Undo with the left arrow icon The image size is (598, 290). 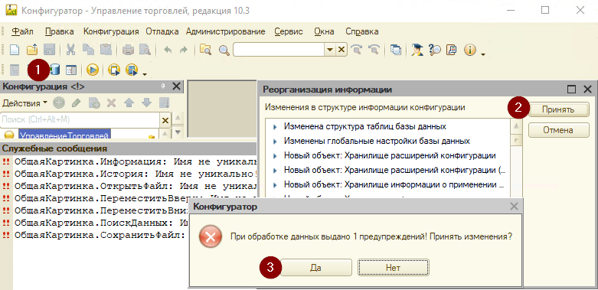167,50
